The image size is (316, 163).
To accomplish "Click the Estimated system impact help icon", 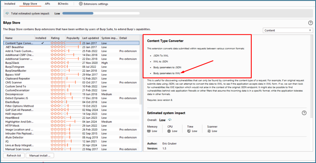I will [x=304, y=113].
